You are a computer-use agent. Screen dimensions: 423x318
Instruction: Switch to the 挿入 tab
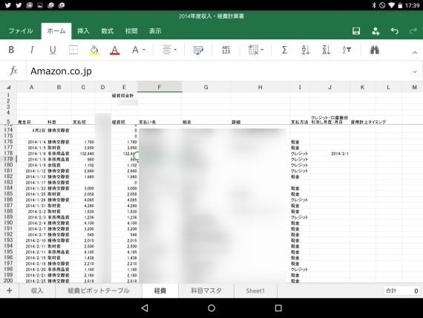coord(83,31)
